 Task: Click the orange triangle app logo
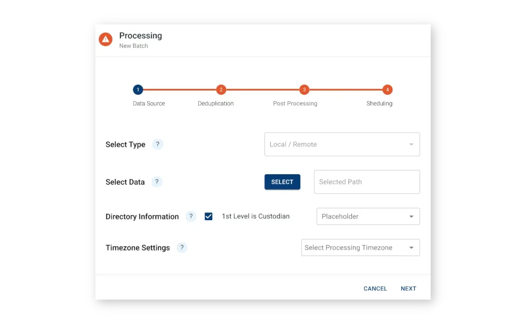click(x=105, y=39)
